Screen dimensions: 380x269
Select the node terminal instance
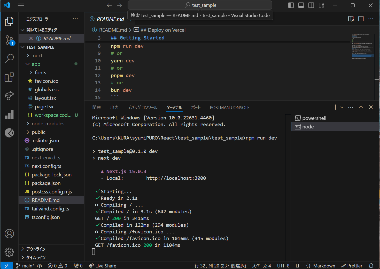click(x=335, y=127)
